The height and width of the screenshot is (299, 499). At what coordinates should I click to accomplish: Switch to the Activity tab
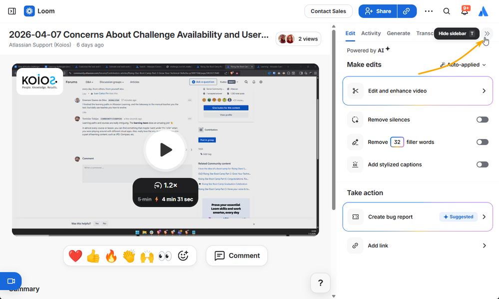tap(371, 33)
